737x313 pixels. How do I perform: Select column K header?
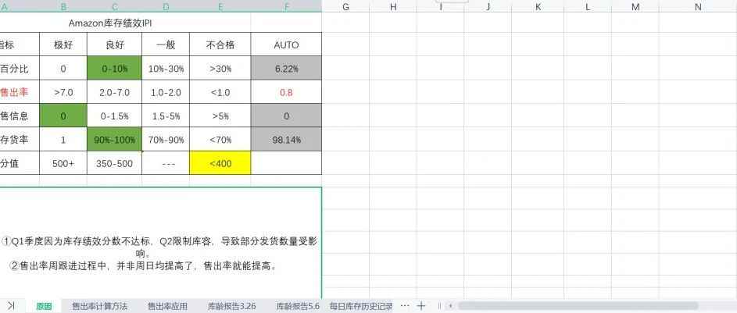pos(538,6)
